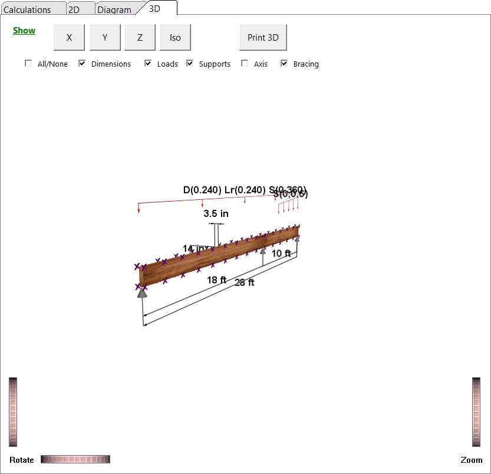Select the Y view button
The height and width of the screenshot is (474, 491).
pyautogui.click(x=104, y=37)
